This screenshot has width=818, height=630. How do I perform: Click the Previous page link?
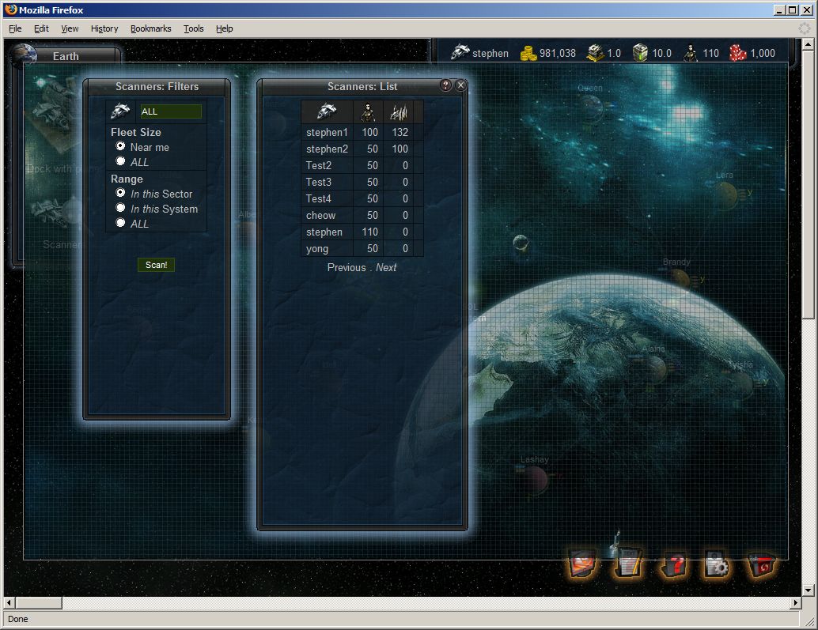tap(347, 267)
